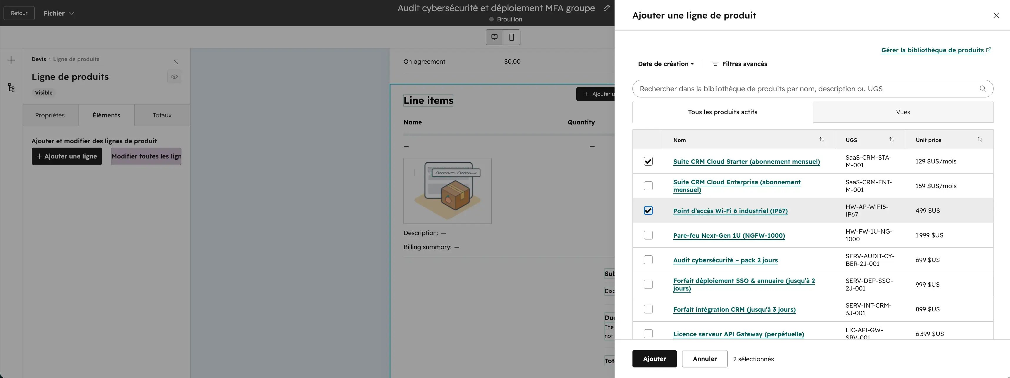Image resolution: width=1010 pixels, height=378 pixels.
Task: Click the pencil icon to rename the quote
Action: 607,8
